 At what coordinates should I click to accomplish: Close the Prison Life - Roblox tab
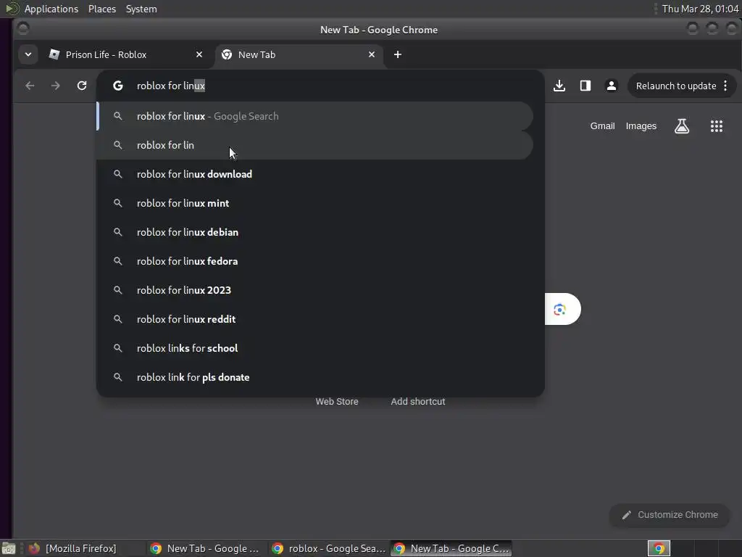coord(199,55)
